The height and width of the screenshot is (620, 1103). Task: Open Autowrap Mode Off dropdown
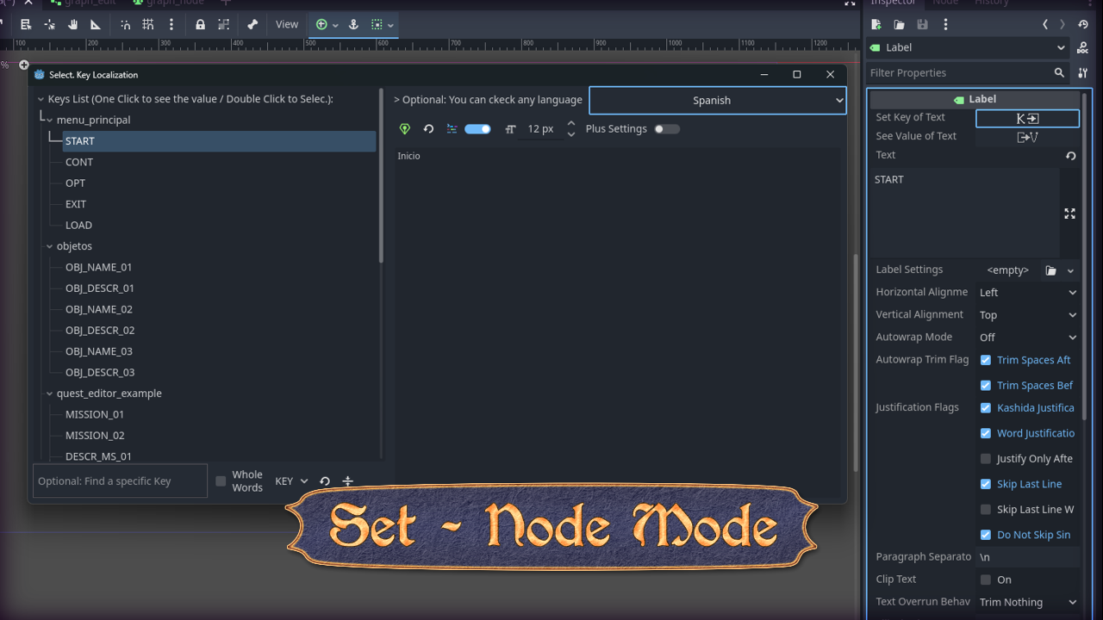1027,338
